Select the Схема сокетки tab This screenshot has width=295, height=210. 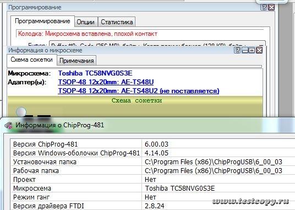31,60
